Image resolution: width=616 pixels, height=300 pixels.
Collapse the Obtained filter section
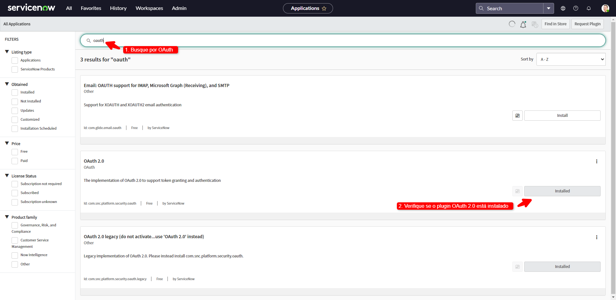[7, 84]
